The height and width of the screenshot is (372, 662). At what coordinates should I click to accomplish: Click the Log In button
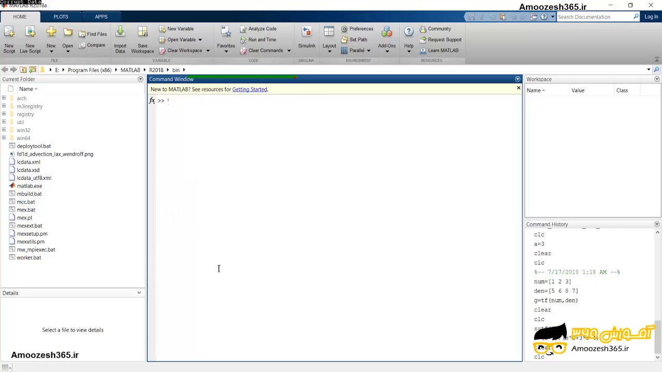651,17
